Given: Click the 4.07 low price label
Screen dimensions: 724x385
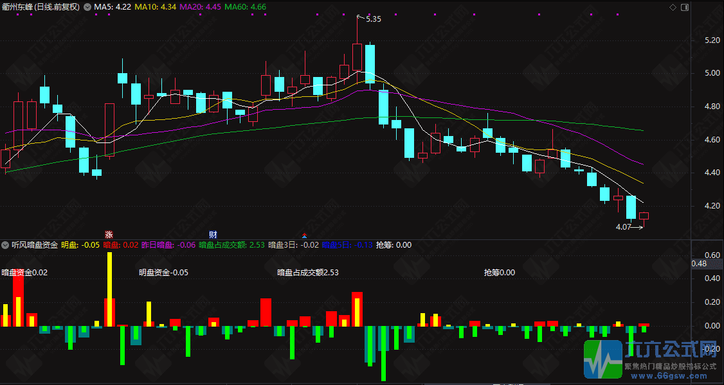Looking at the screenshot, I should 623,227.
